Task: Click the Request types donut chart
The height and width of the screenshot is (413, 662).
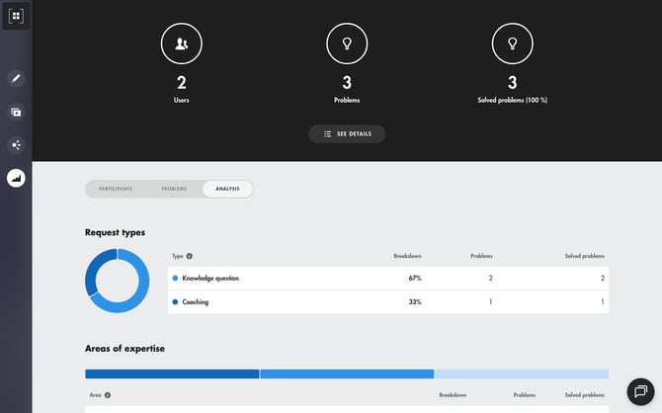Action: click(117, 281)
